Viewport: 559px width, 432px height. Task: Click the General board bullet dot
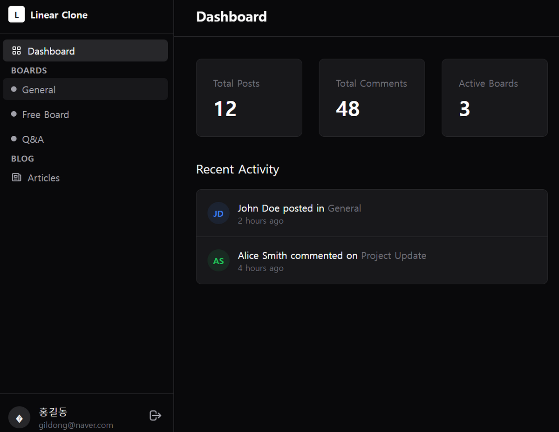[14, 89]
